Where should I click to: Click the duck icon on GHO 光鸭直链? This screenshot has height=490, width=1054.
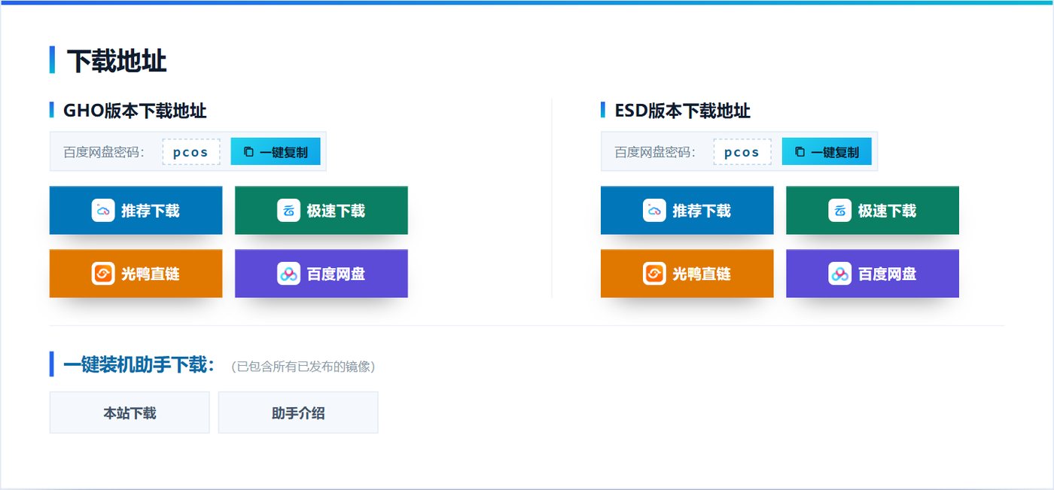(x=103, y=274)
